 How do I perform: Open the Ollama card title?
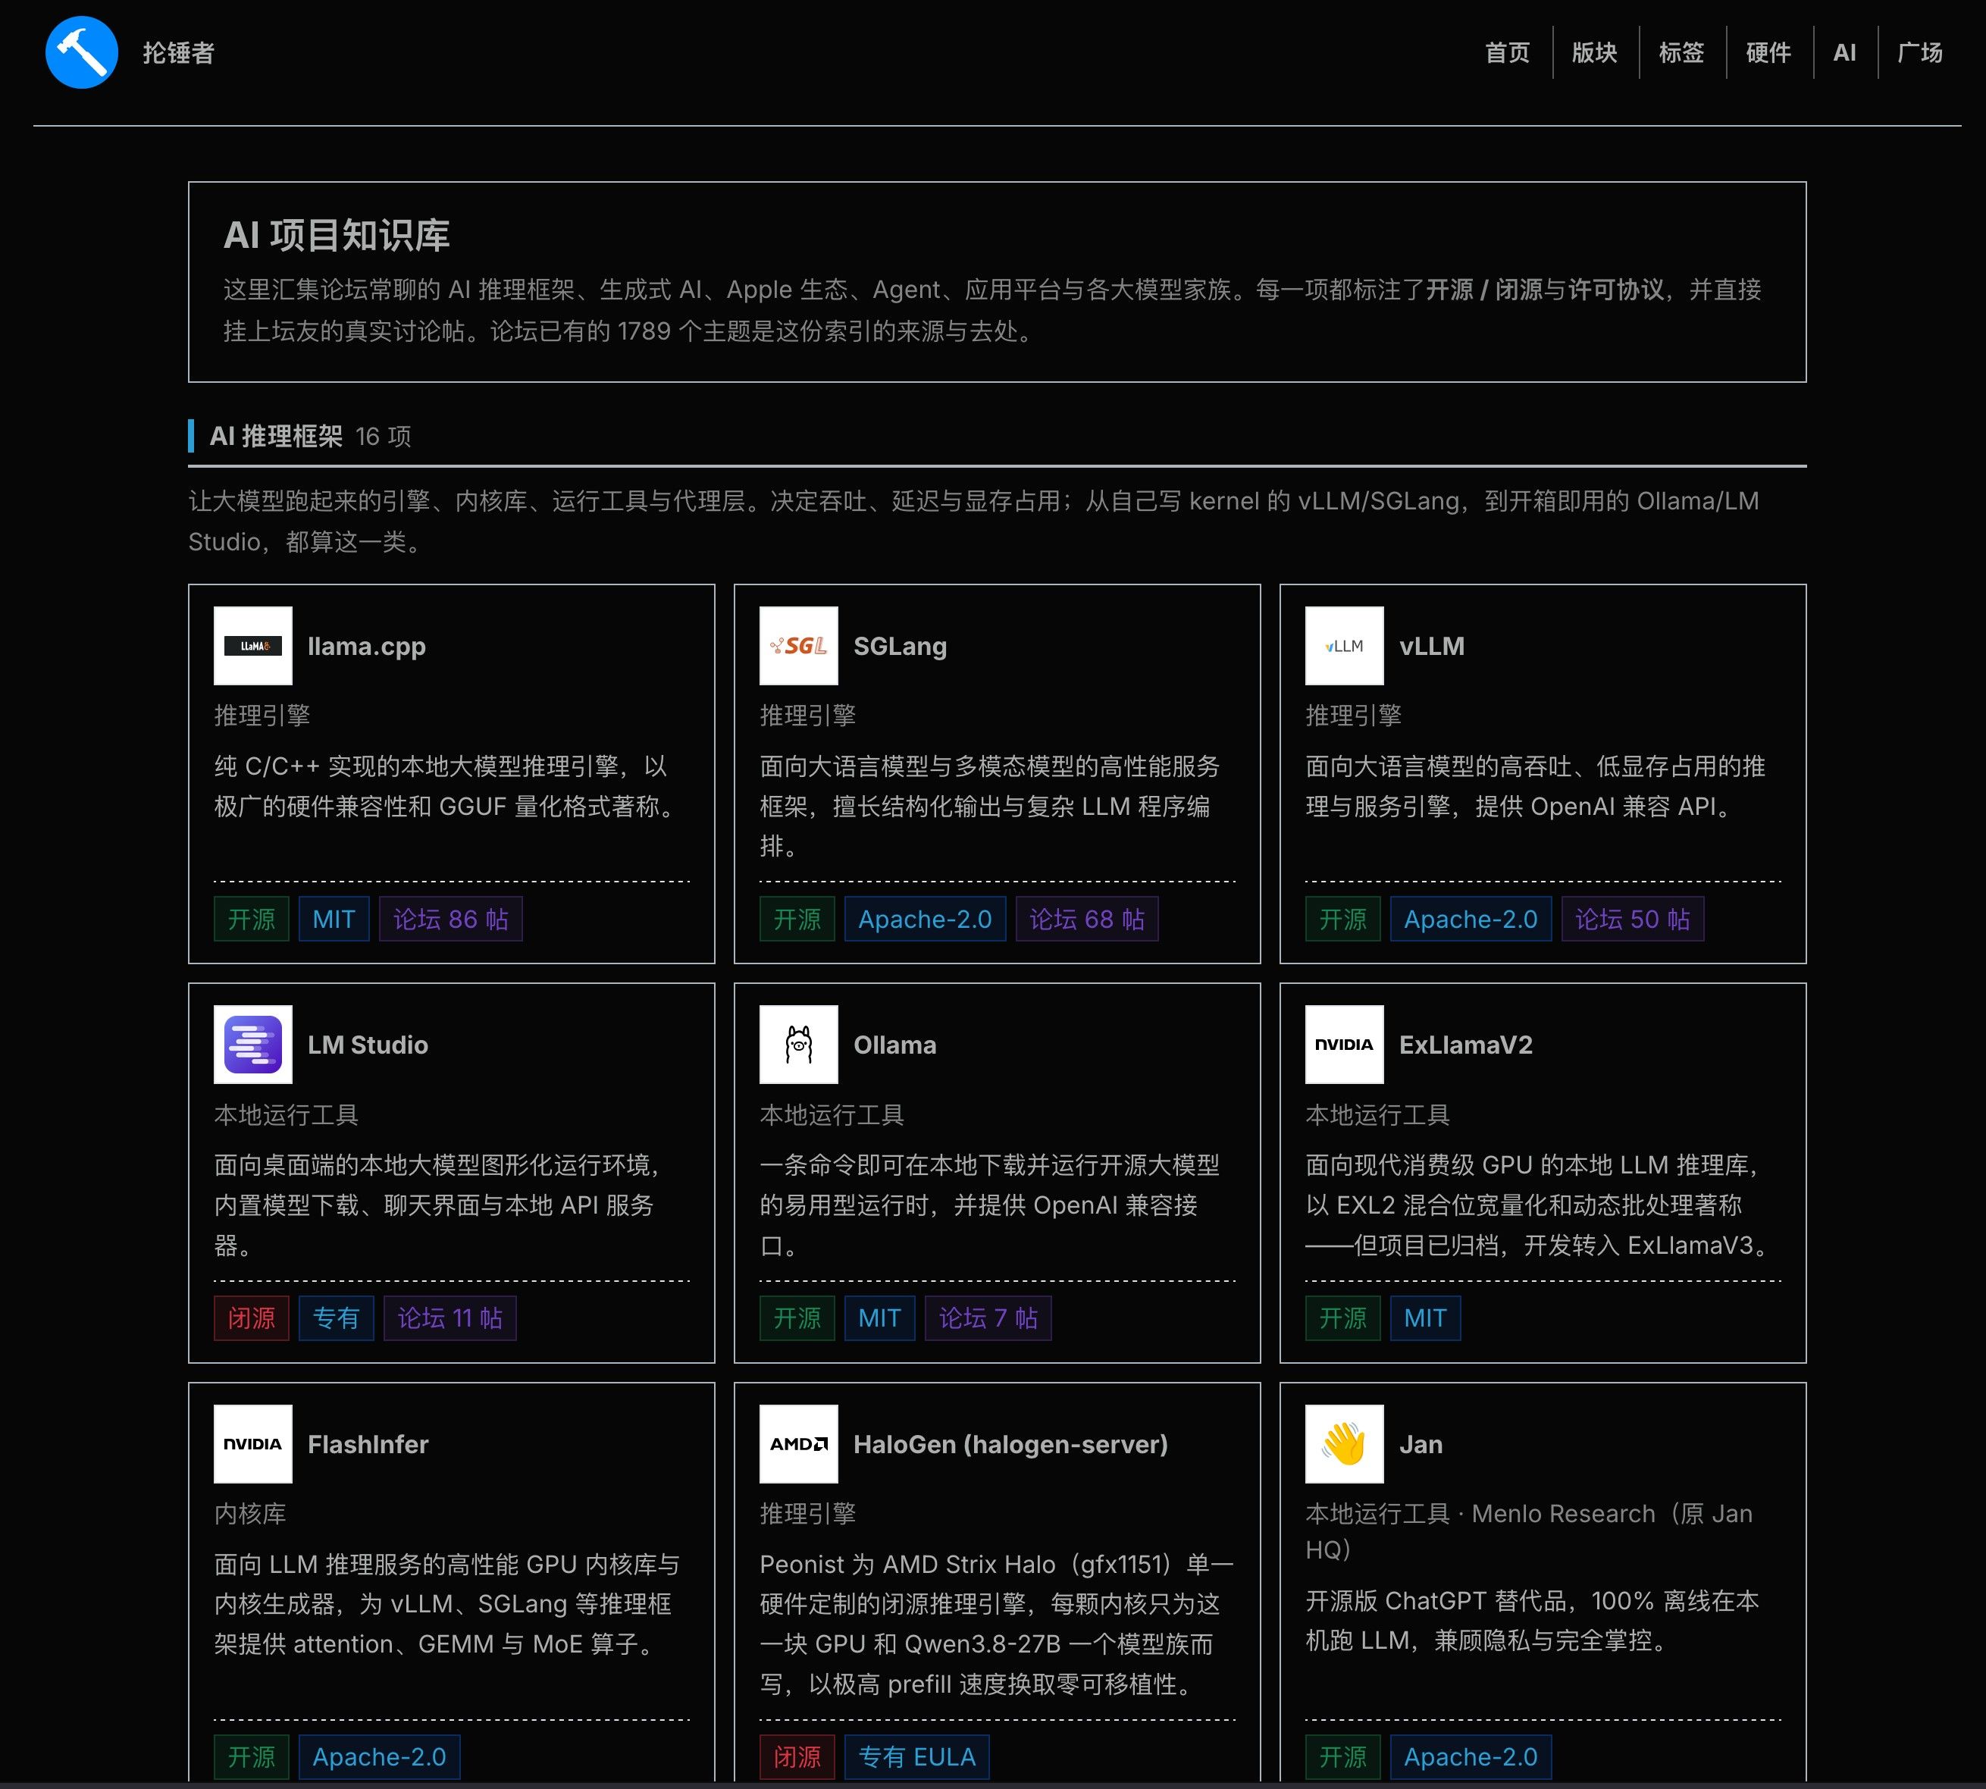point(894,1045)
